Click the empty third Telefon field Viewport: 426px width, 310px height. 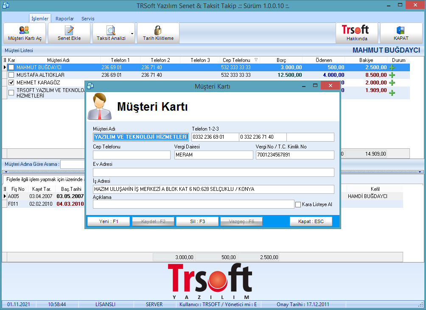tap(310, 137)
